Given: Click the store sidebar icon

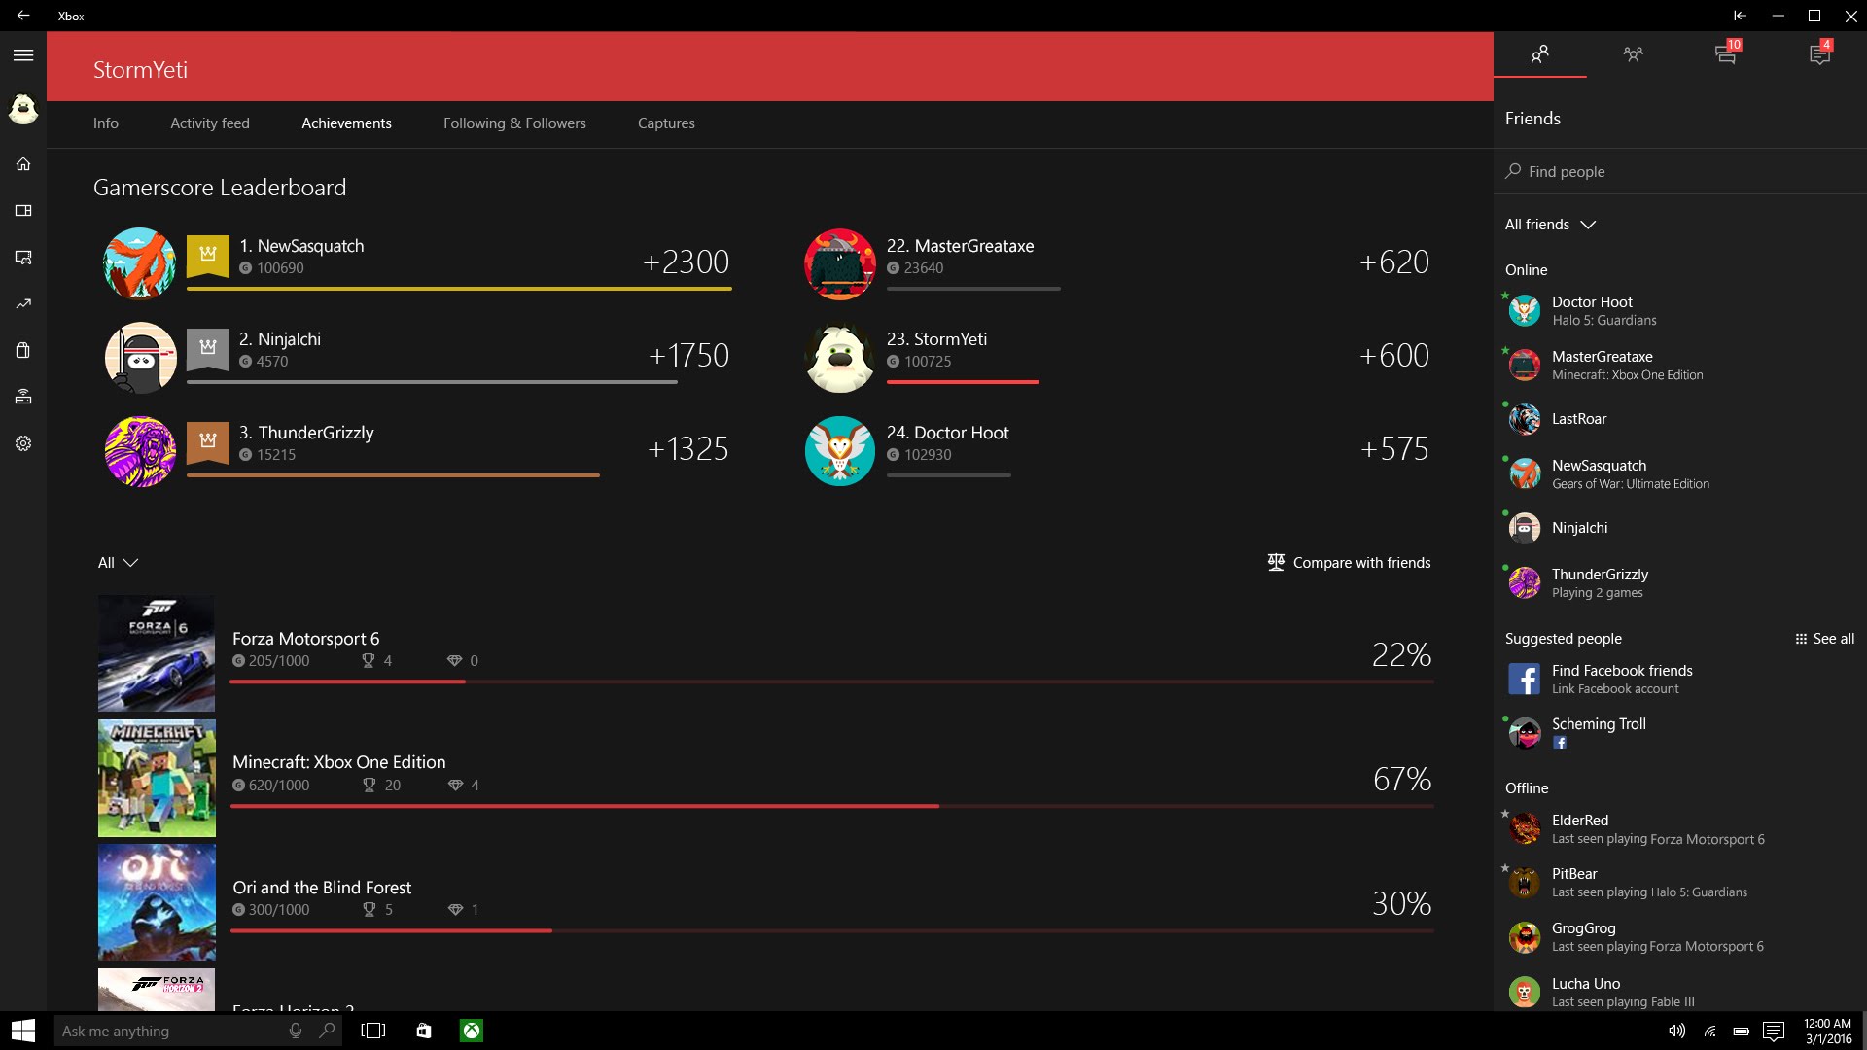Looking at the screenshot, I should (23, 350).
